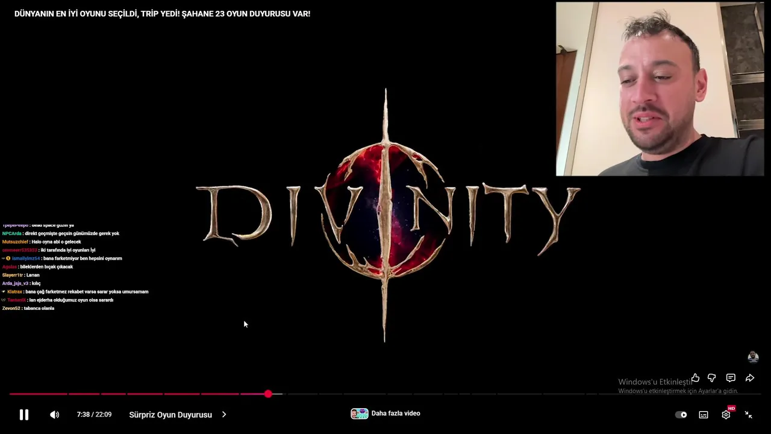This screenshot has width=771, height=434.
Task: Click chat message 'bileklerden bıçak çıkacak'
Action: tap(37, 266)
